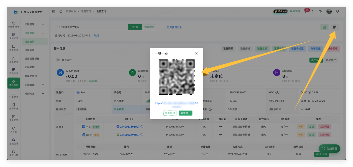The image size is (353, 167).
Task: Click the 设备复机 button
Action: (262, 48)
